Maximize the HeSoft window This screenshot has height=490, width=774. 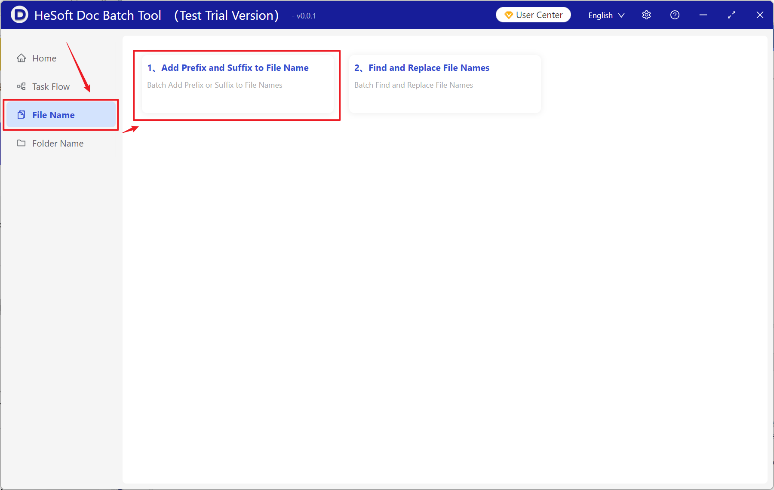(731, 15)
